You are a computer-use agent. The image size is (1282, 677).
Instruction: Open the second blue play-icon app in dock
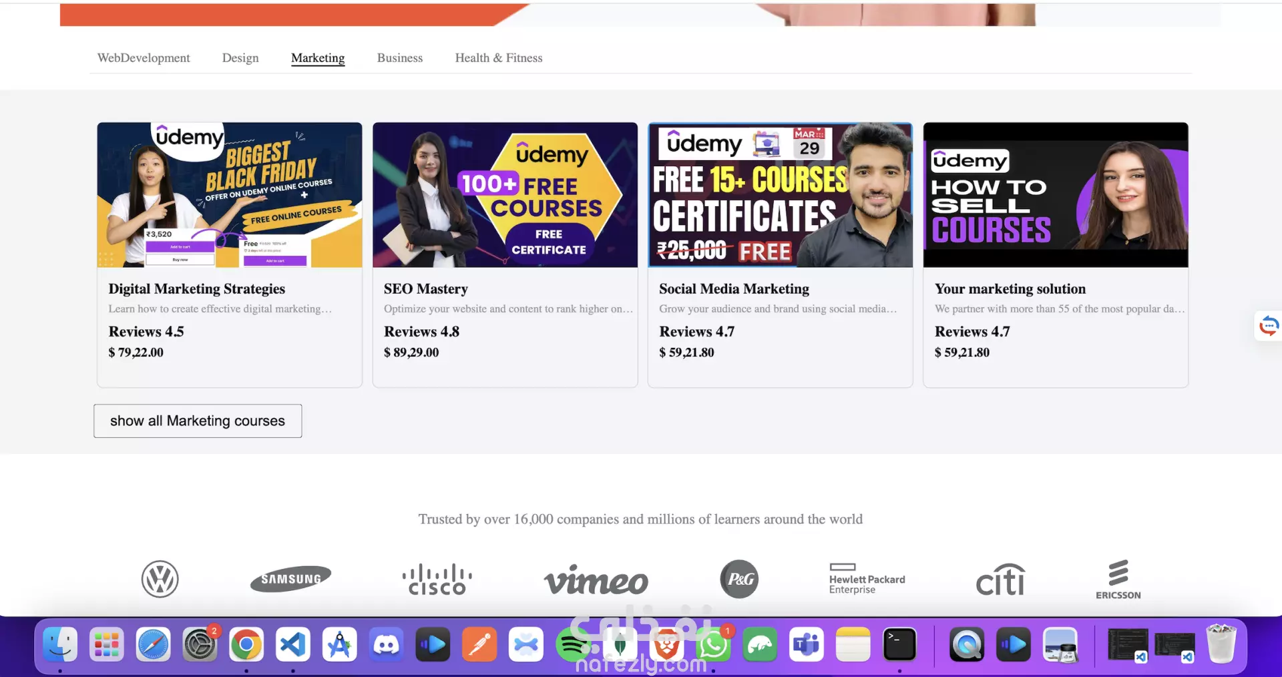1014,644
